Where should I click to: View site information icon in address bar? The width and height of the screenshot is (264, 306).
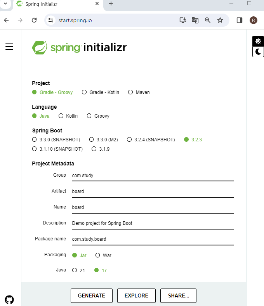click(x=51, y=20)
